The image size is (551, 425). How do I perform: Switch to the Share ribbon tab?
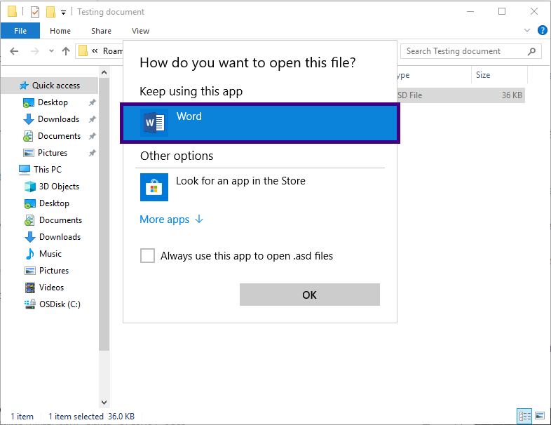click(101, 31)
